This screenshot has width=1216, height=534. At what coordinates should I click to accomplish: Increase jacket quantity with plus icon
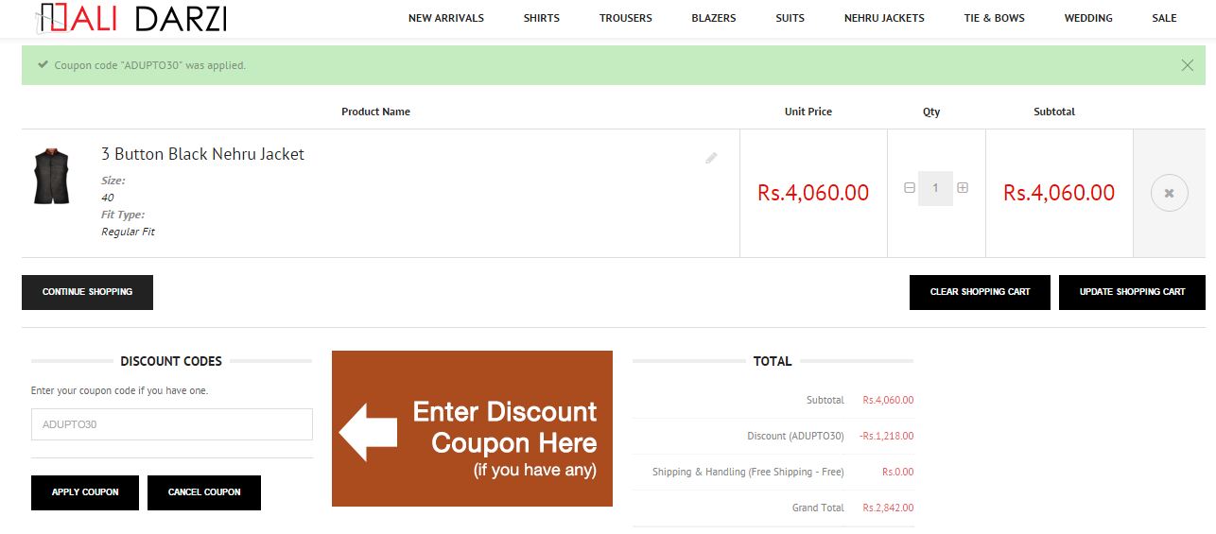963,188
